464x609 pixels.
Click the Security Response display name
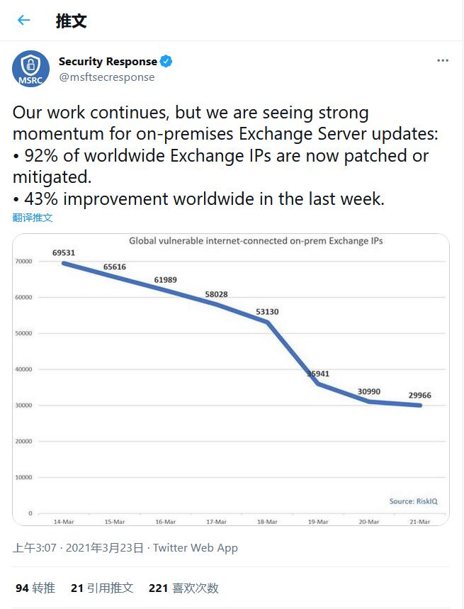coord(108,62)
